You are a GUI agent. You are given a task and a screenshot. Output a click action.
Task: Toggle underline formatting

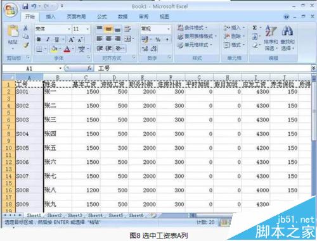click(x=57, y=39)
